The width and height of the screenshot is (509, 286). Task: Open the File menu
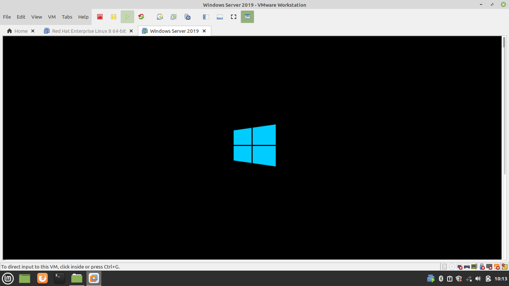tap(7, 17)
